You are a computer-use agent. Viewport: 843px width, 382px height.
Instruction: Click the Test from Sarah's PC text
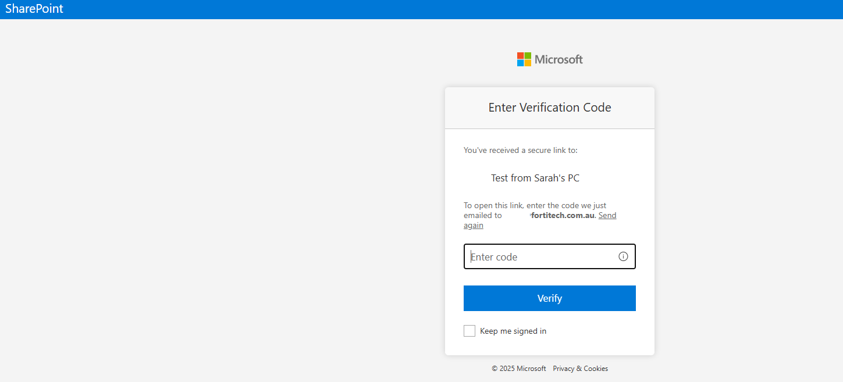pos(535,178)
